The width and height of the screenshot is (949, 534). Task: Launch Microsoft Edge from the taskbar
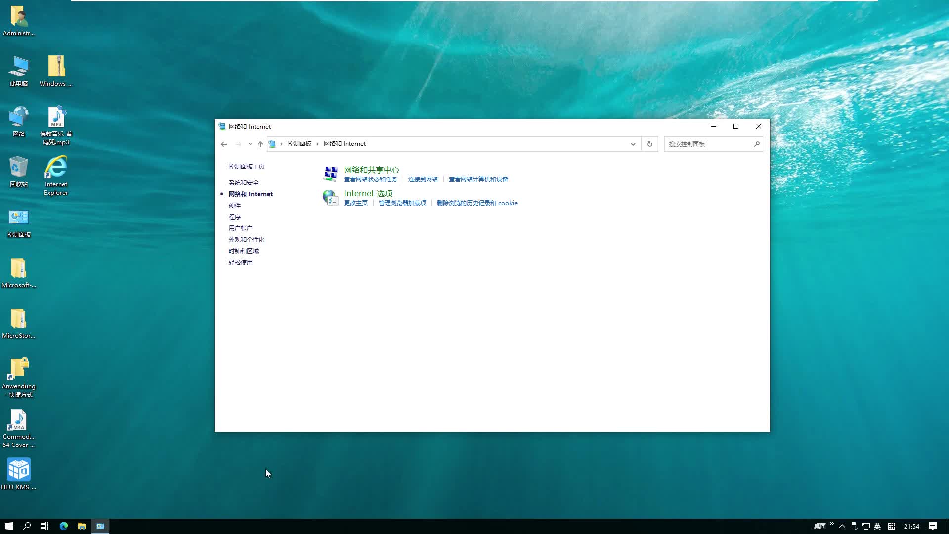click(64, 526)
